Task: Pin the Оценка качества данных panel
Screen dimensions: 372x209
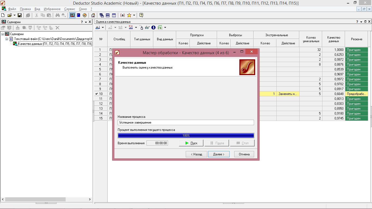Action: point(365,22)
